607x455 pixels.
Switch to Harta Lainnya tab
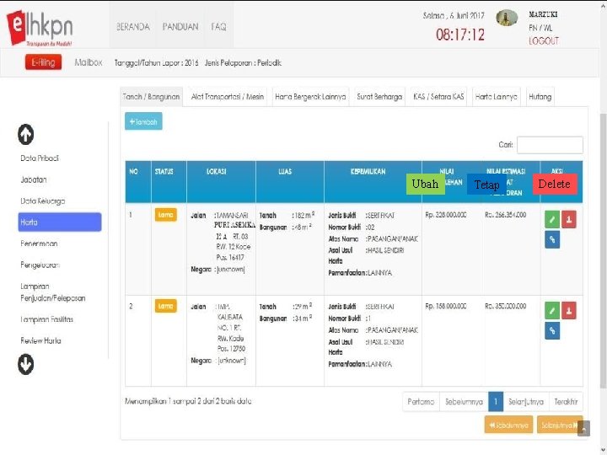(x=496, y=97)
